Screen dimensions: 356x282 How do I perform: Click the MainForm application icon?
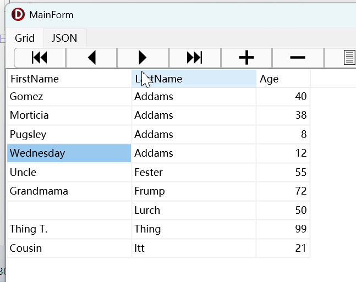pos(18,15)
